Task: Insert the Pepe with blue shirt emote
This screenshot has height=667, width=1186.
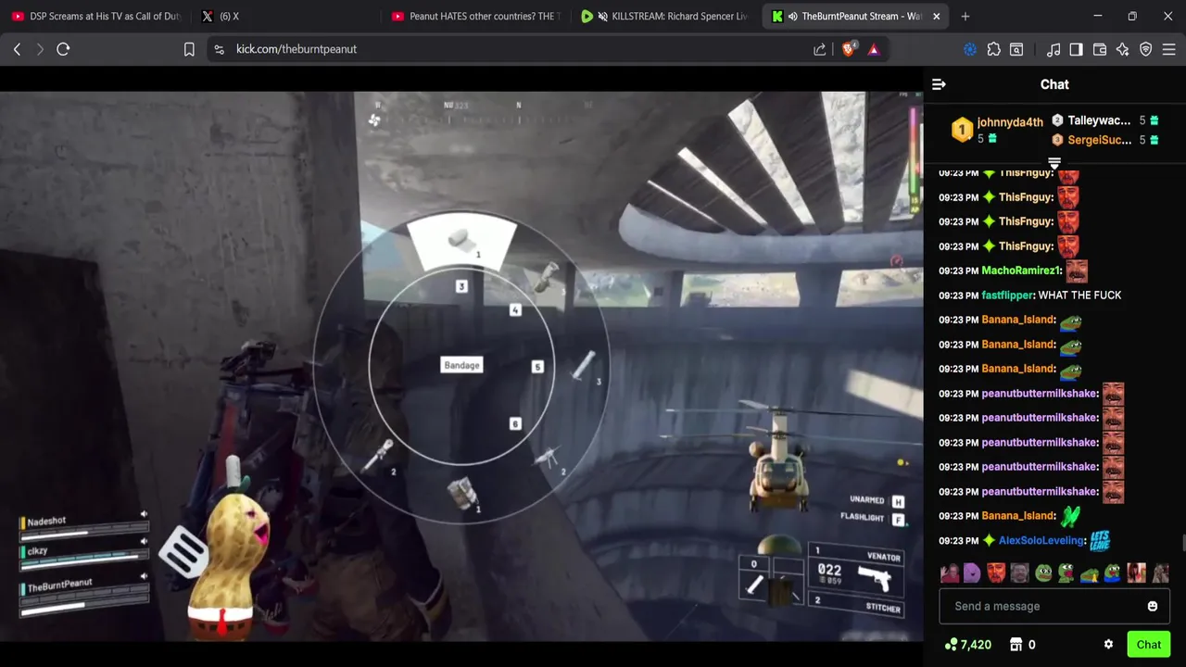Action: pos(1113,573)
